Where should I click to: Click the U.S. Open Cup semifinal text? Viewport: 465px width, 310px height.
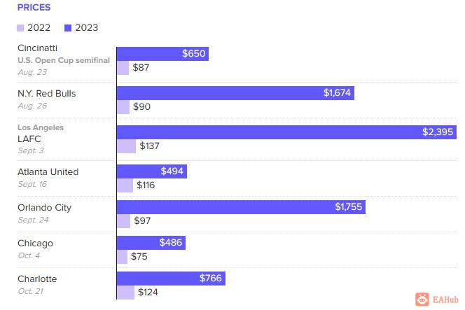(x=64, y=60)
